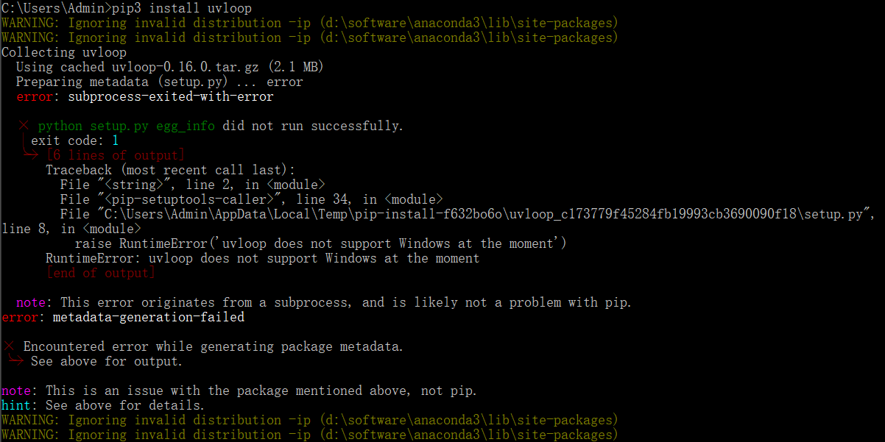This screenshot has height=442, width=885.
Task: Click the "Traceback (most recent call last)" line
Action: tap(170, 170)
